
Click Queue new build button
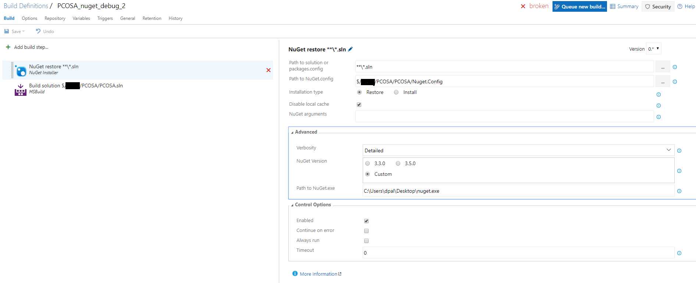click(579, 7)
